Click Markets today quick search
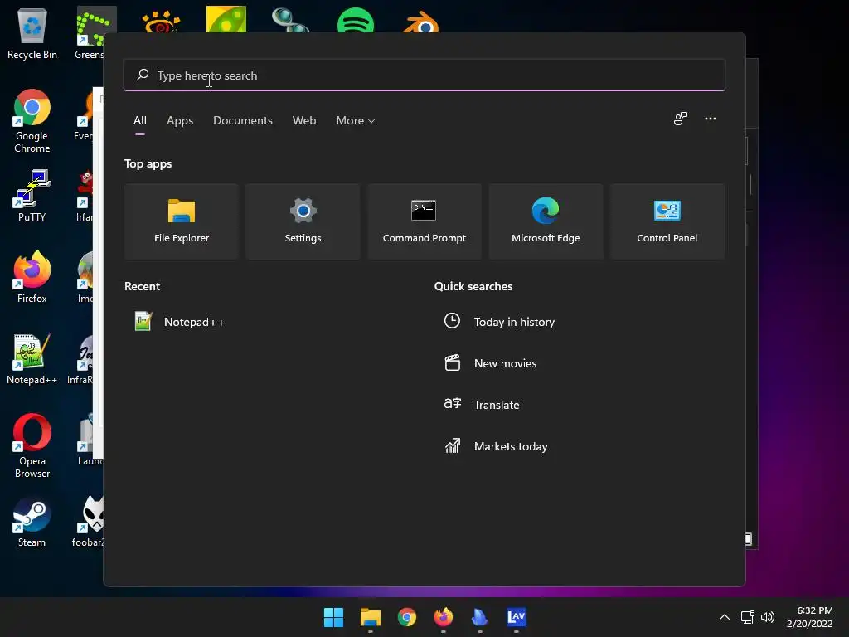849x637 pixels. tap(496, 446)
